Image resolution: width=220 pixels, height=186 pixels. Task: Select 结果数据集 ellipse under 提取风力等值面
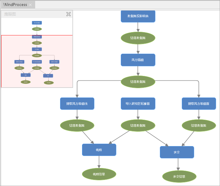click(x=199, y=125)
